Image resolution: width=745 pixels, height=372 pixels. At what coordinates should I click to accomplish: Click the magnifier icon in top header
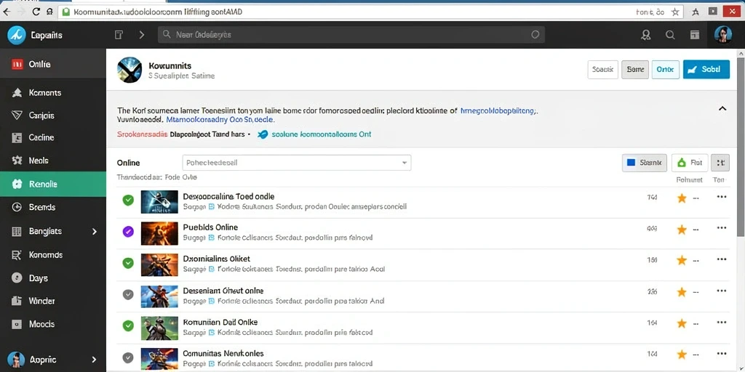[x=670, y=35]
